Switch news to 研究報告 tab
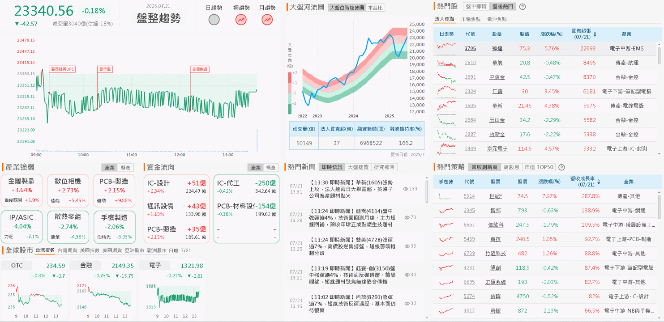664x322 pixels. coord(385,167)
